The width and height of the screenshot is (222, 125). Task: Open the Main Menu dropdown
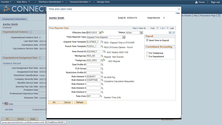pyautogui.click(x=23, y=2)
